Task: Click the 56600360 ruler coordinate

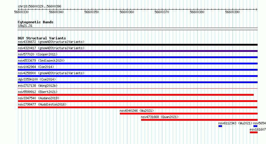Action: point(127,12)
